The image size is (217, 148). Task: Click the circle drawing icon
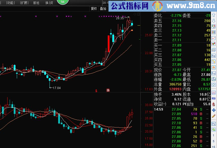click(x=214, y=85)
